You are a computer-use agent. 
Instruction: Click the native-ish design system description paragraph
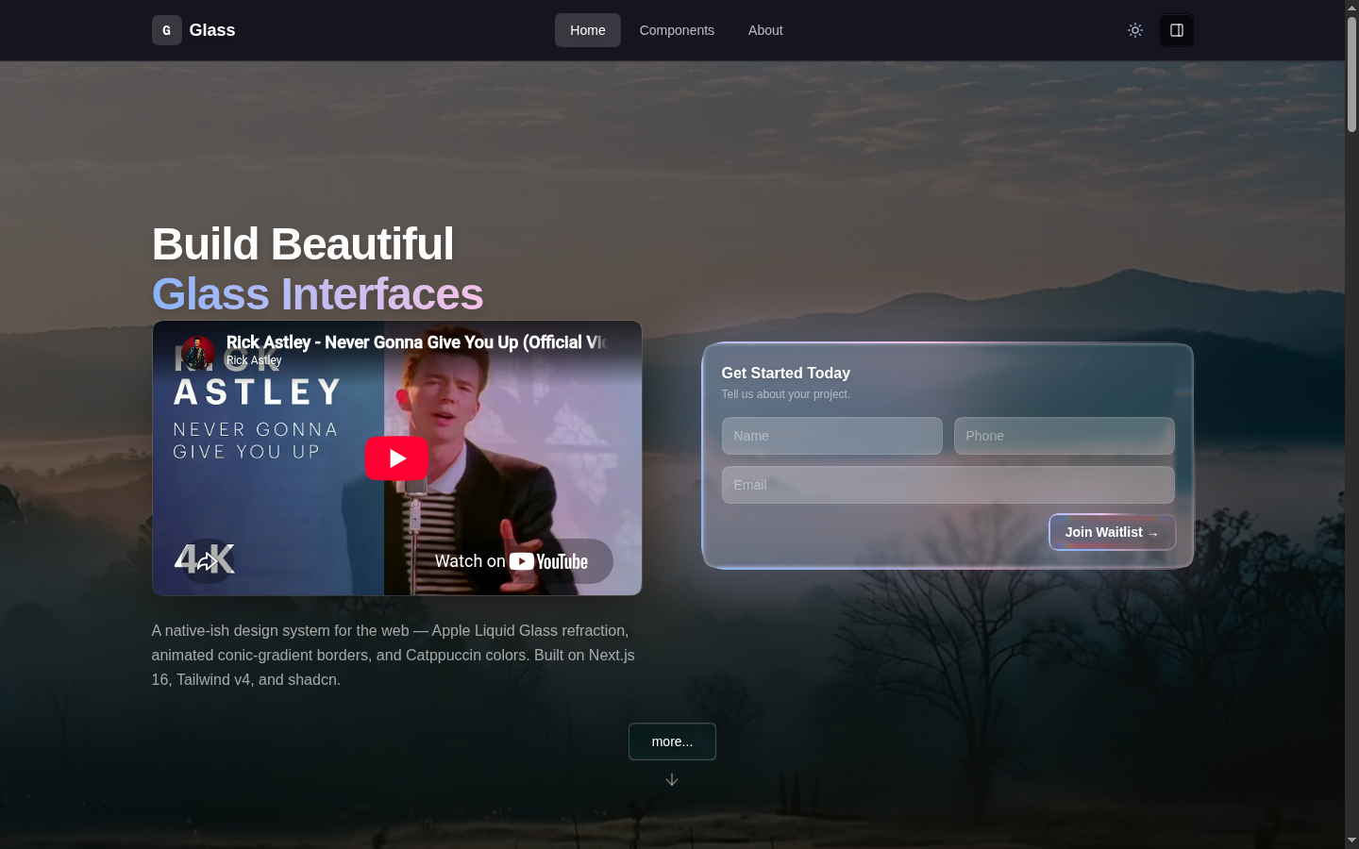(x=394, y=655)
